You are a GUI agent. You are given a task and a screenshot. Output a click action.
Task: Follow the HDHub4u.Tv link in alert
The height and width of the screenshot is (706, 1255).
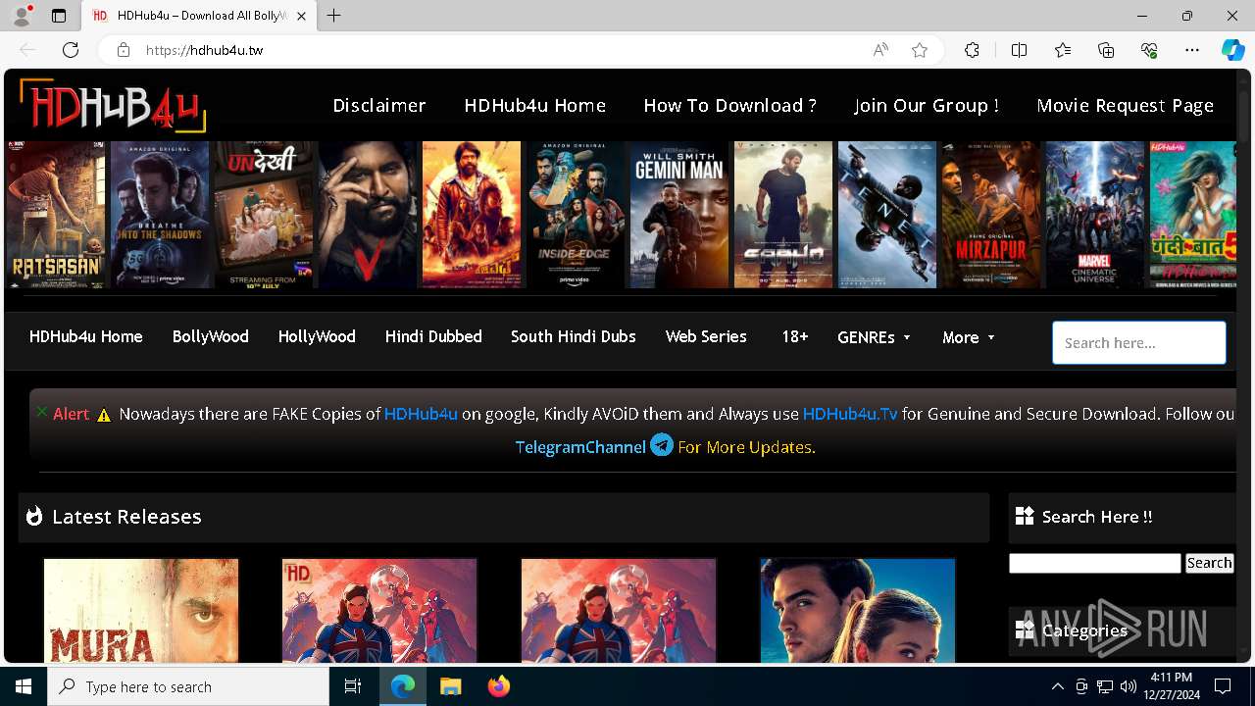point(850,414)
